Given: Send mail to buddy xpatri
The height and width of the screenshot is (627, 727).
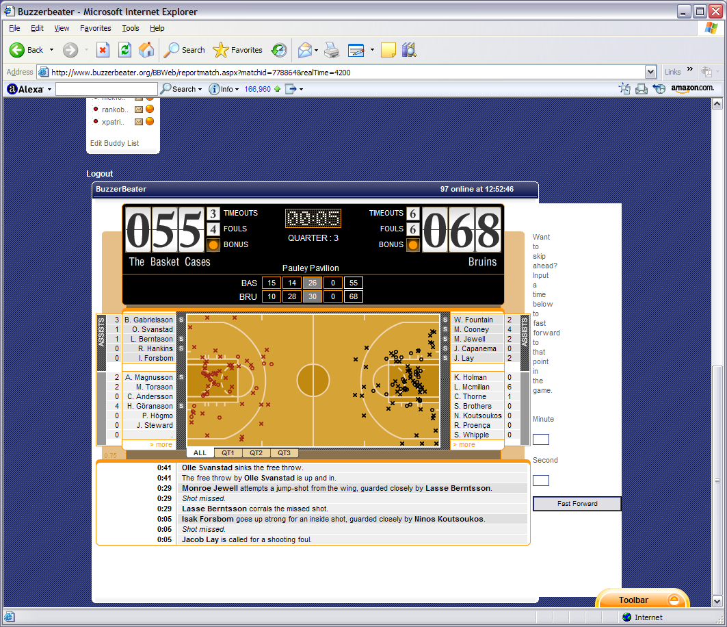Looking at the screenshot, I should 139,122.
